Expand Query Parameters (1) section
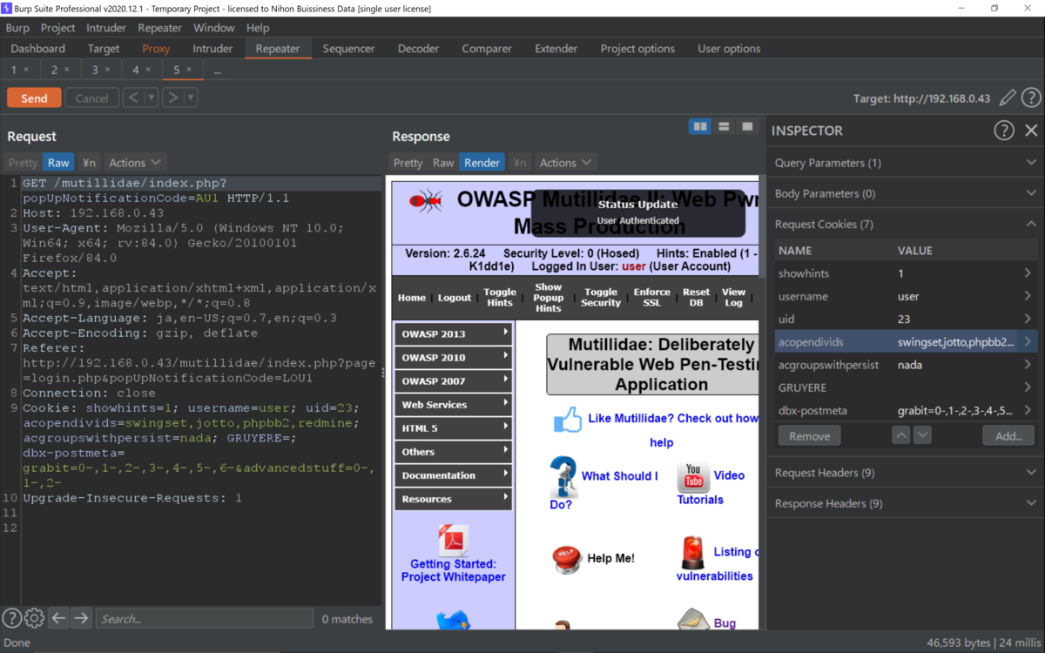Viewport: 1045px width, 653px height. 906,163
